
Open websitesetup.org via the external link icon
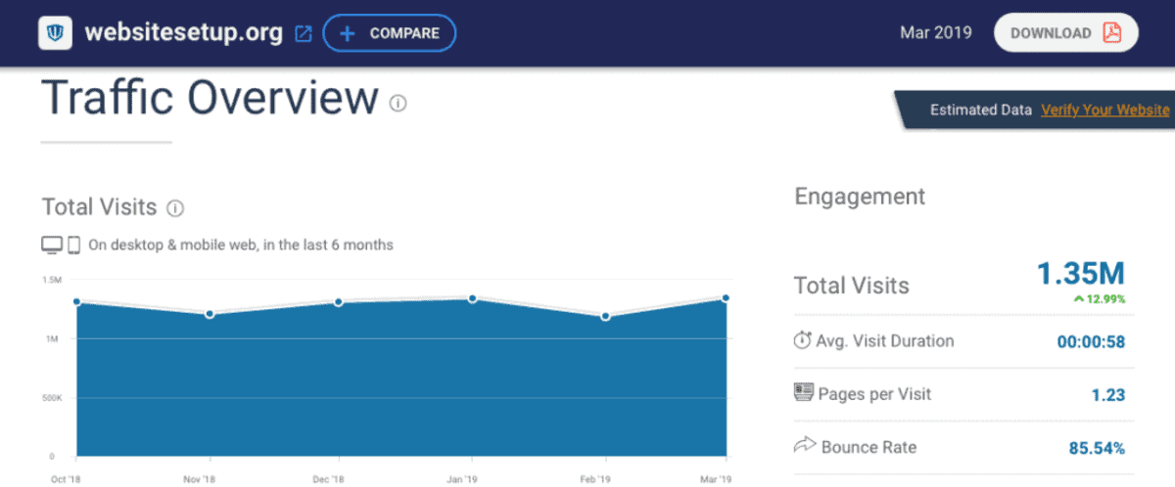304,33
